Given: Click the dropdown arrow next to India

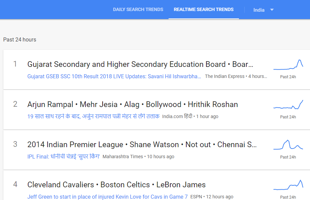Looking at the screenshot, I should click(x=272, y=10).
